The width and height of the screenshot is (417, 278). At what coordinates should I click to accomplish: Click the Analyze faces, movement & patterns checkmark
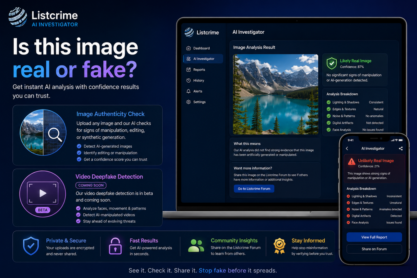click(x=78, y=208)
